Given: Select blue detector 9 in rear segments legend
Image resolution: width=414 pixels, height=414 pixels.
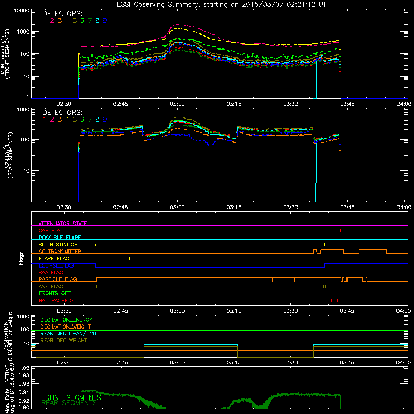Looking at the screenshot, I should [105, 120].
